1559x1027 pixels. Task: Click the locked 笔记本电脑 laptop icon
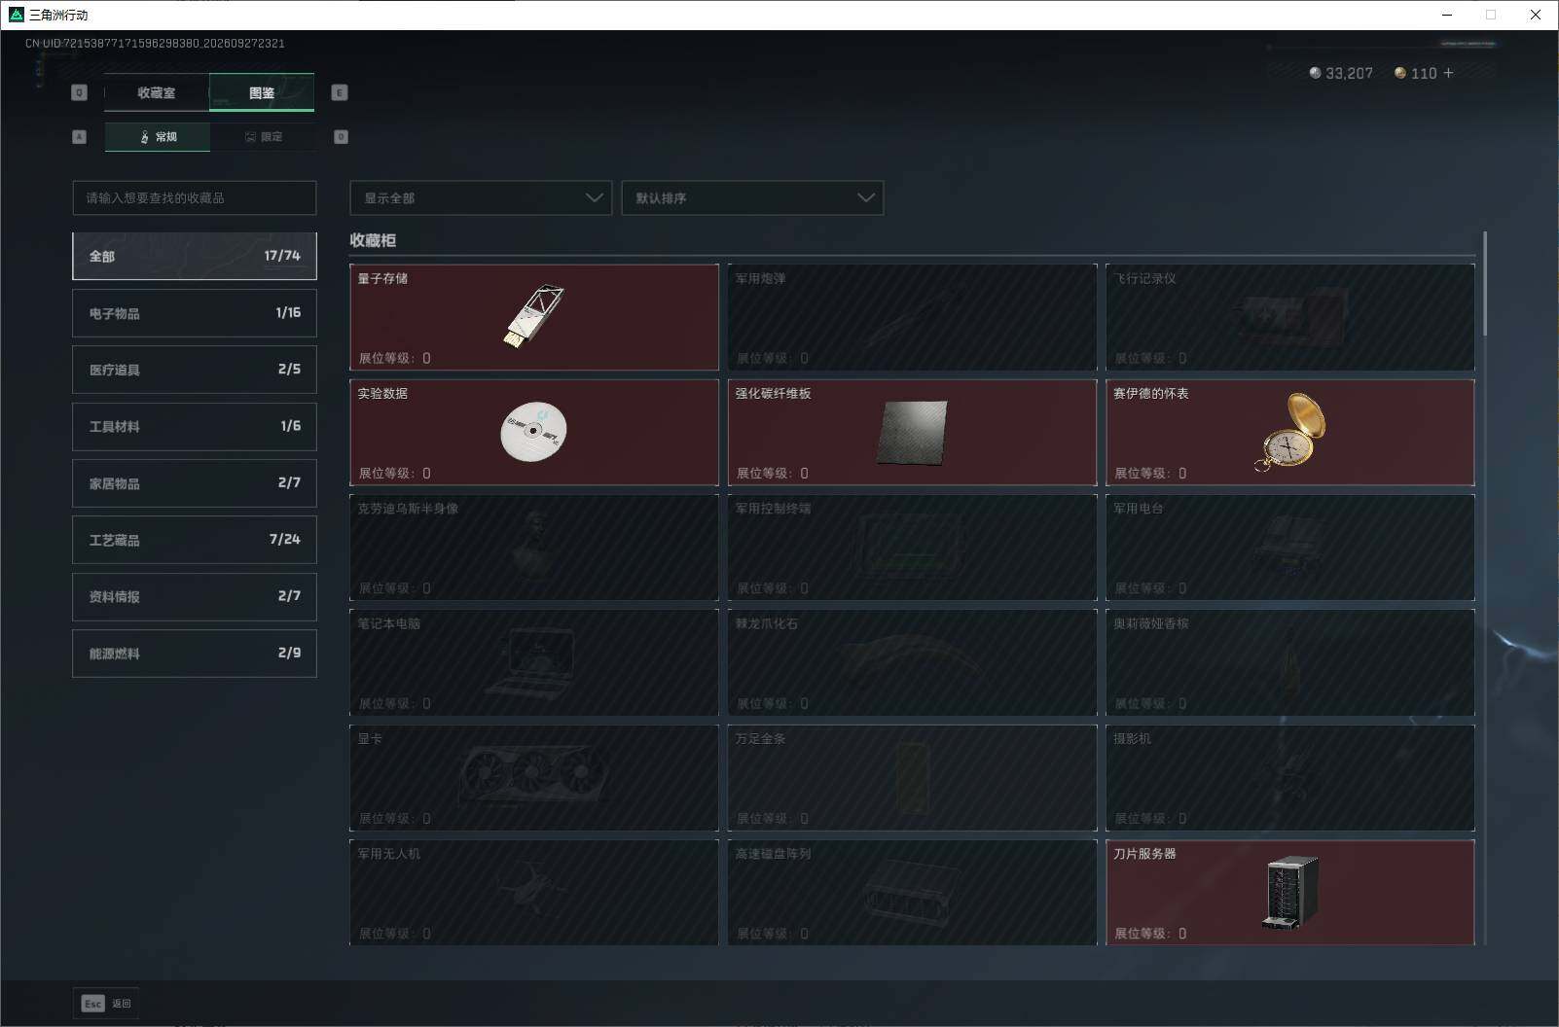[x=533, y=661]
